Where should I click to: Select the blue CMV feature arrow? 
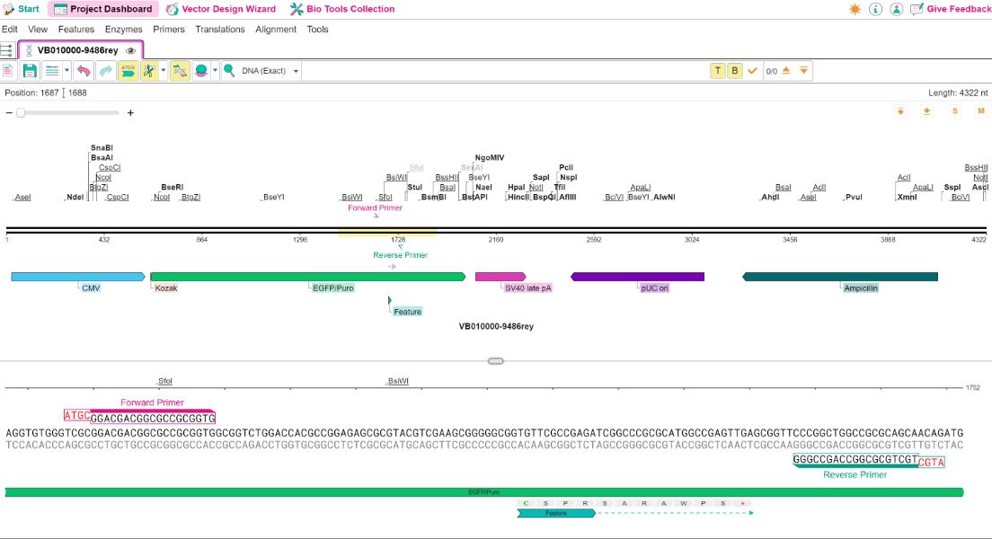(78, 277)
